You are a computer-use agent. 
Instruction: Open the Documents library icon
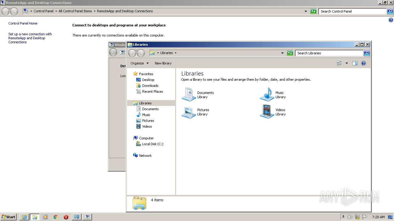189,94
